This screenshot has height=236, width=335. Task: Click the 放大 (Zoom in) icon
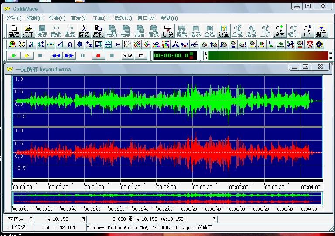(279, 31)
